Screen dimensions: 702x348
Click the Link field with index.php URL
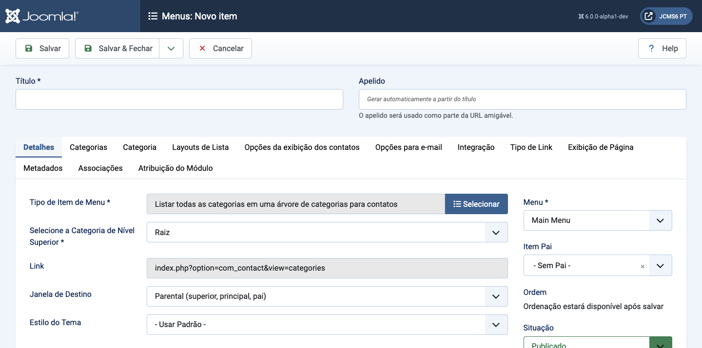click(327, 268)
